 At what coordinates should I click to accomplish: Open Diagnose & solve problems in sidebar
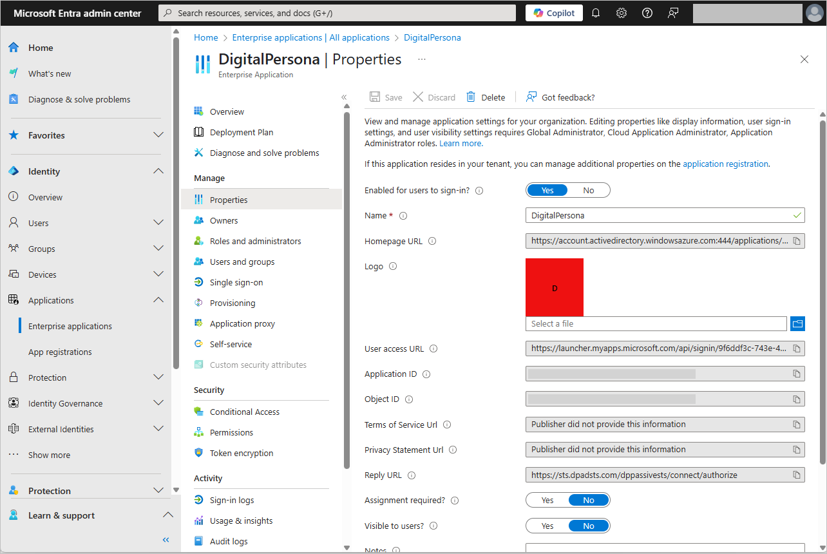79,99
